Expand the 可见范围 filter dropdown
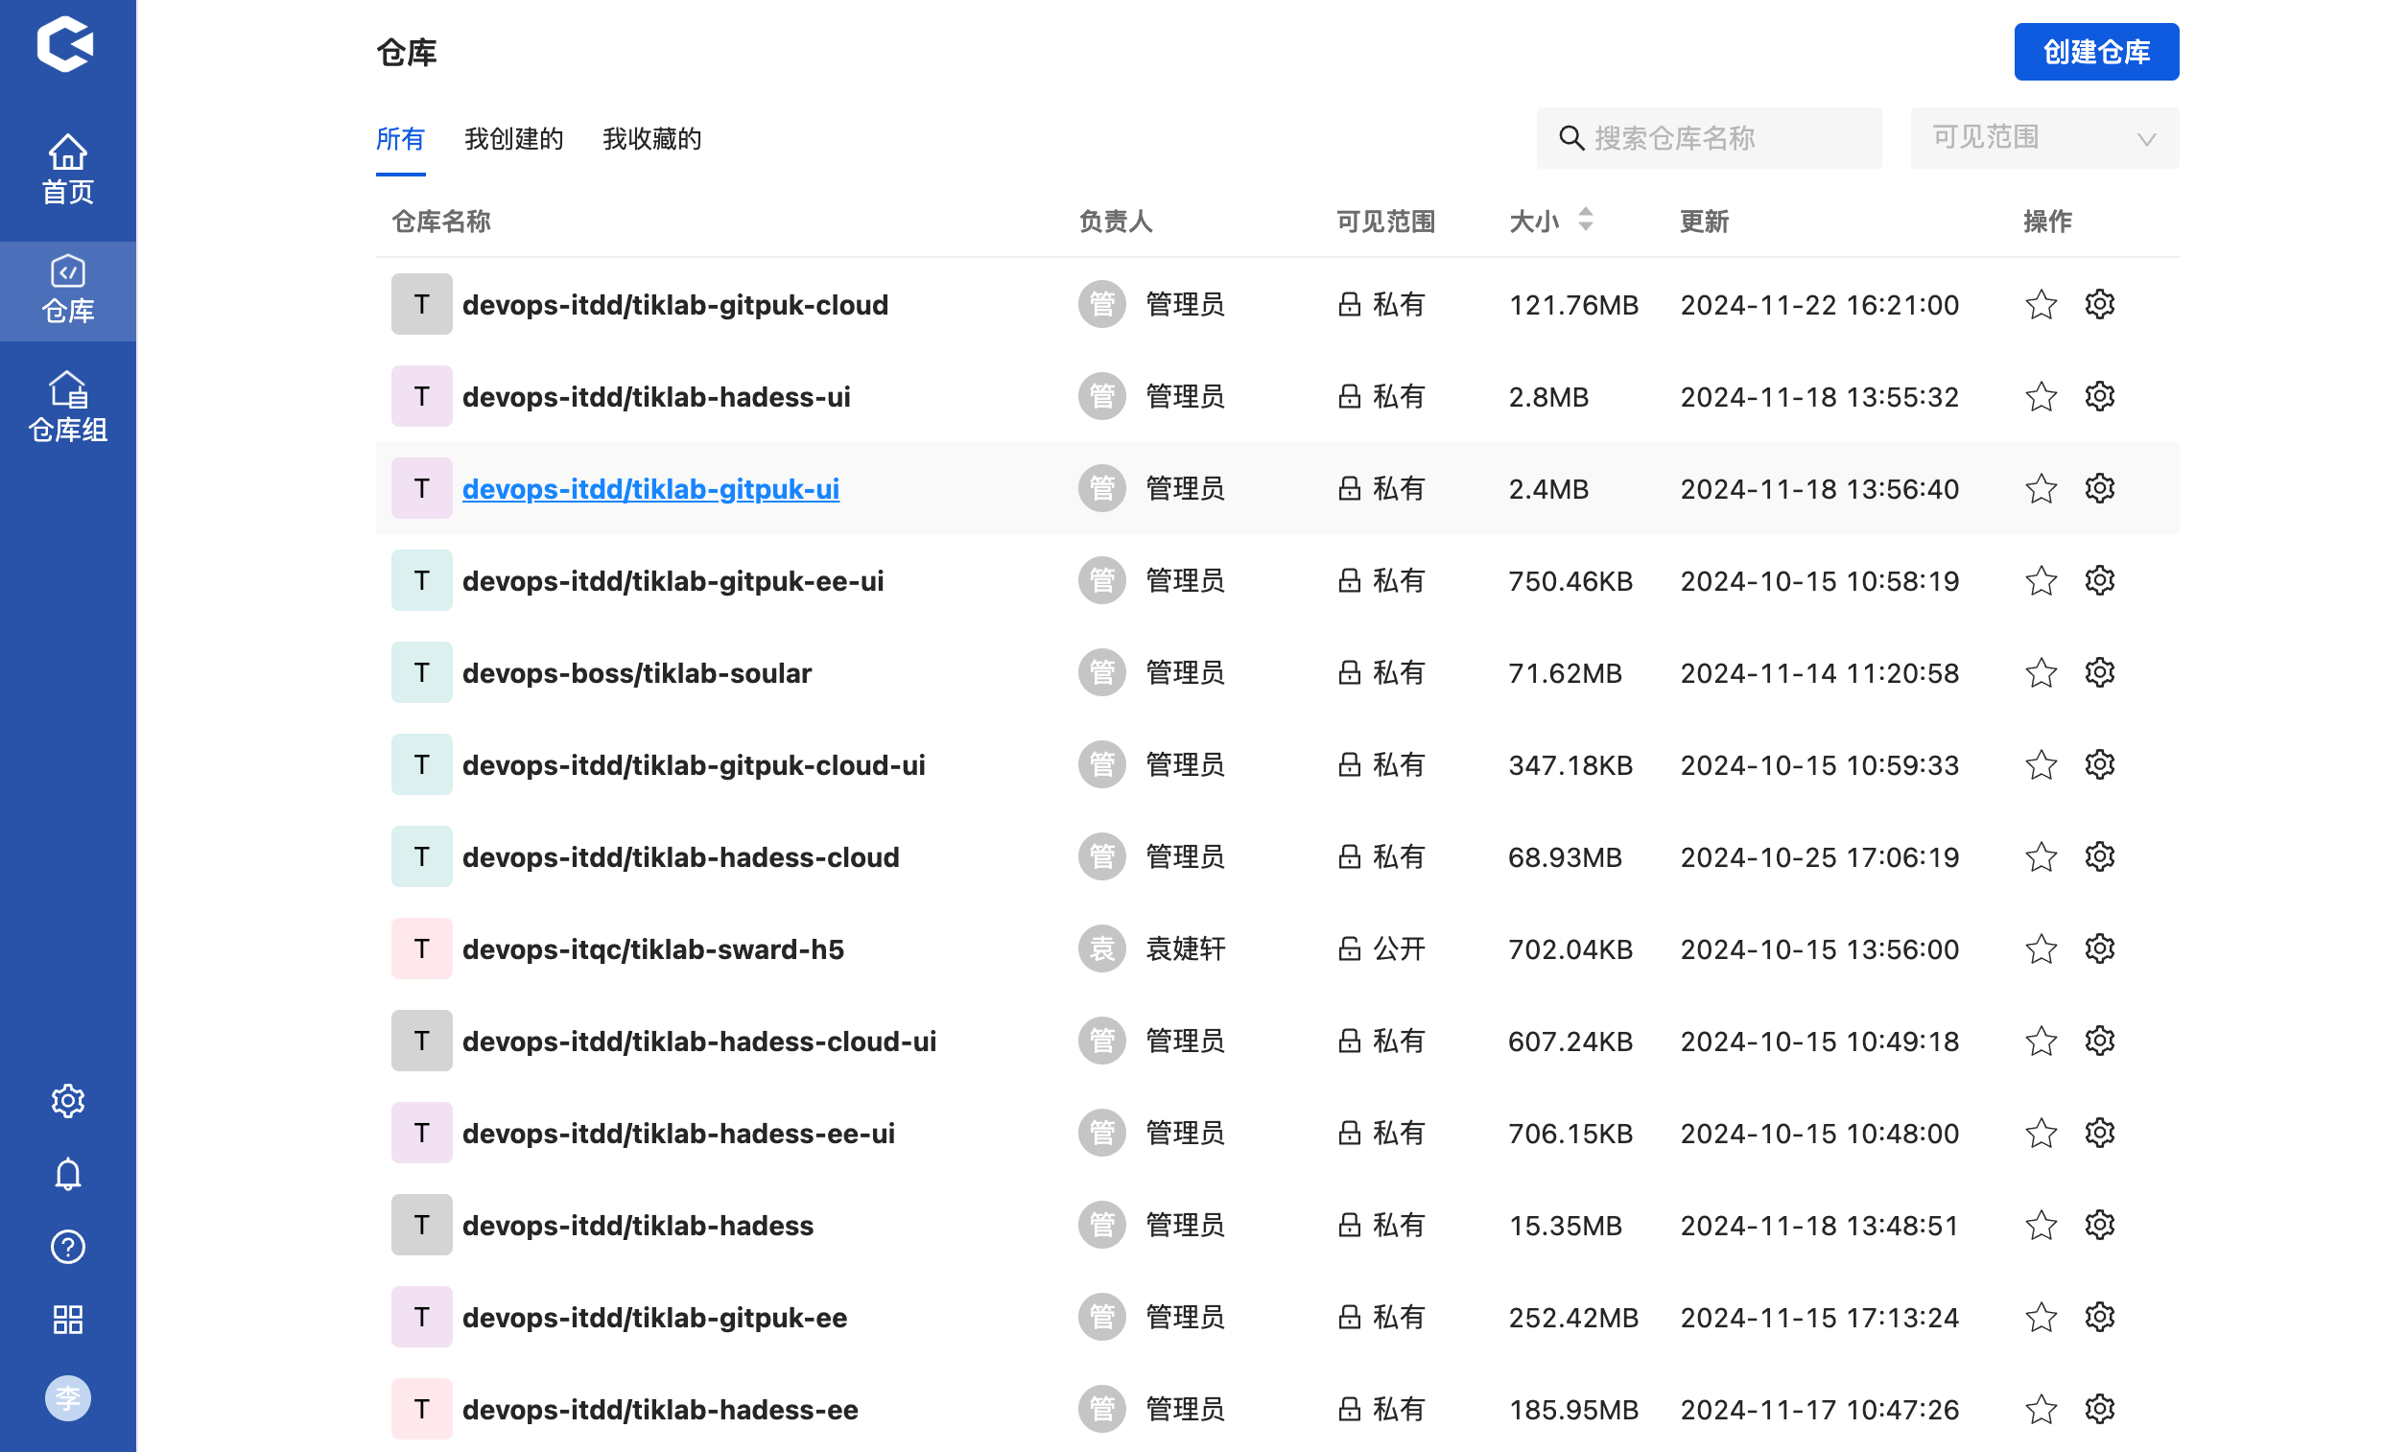 (2044, 138)
